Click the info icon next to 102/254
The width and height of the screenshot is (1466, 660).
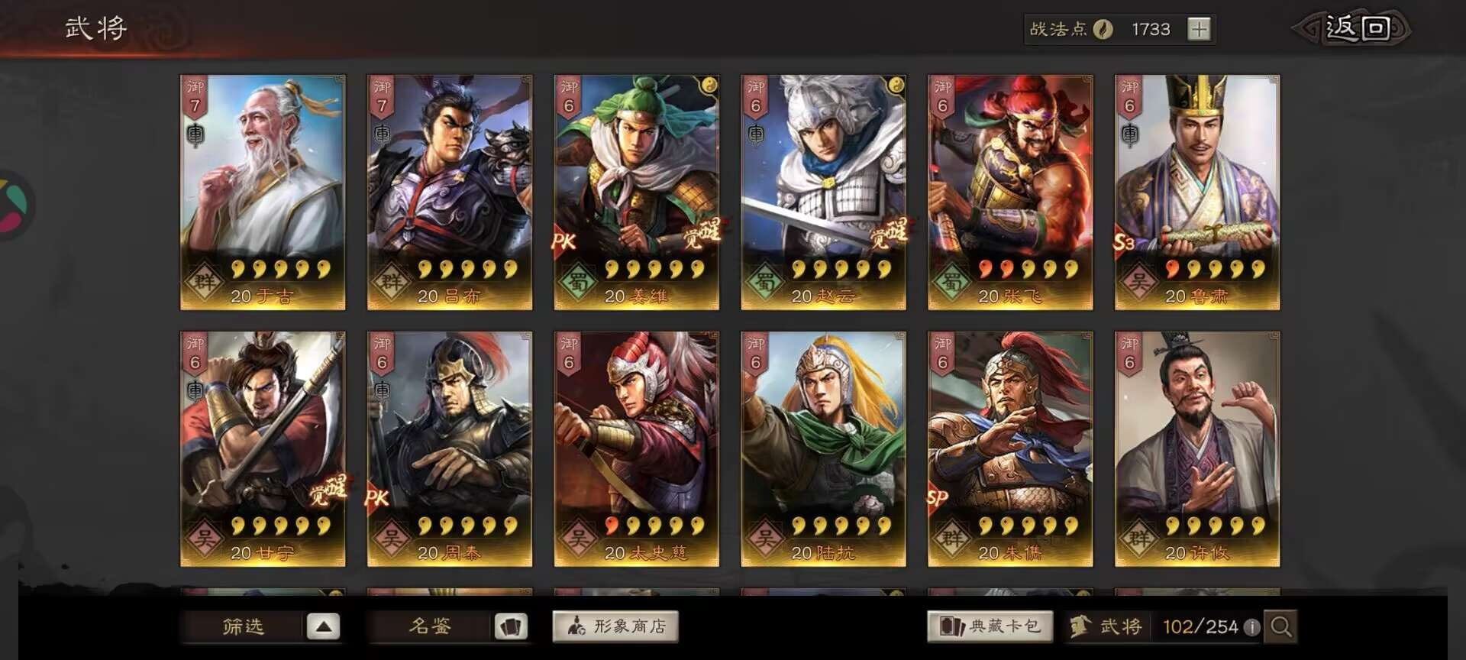point(1251,627)
